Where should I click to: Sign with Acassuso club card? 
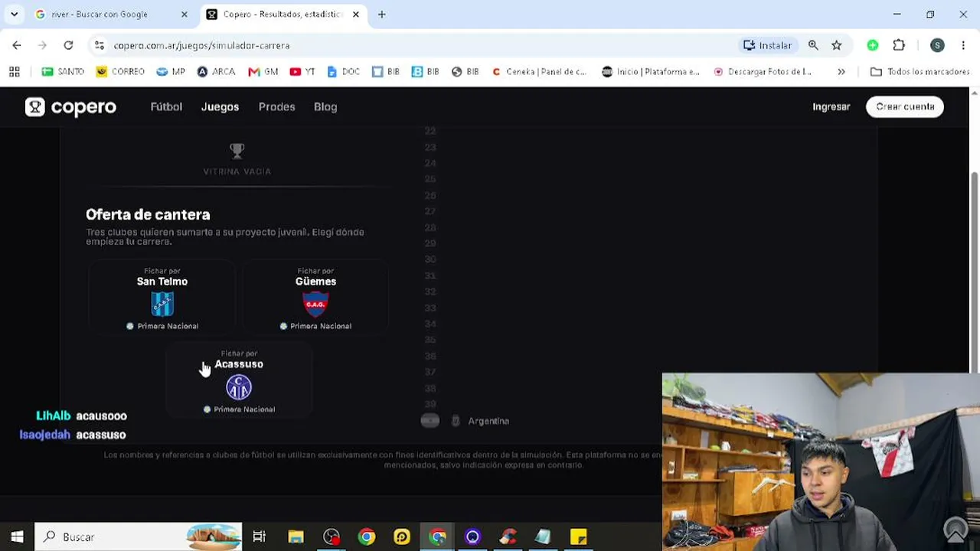tap(239, 380)
